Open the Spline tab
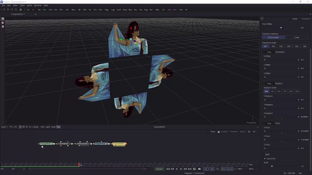The width and height of the screenshot is (312, 175). click(x=243, y=132)
